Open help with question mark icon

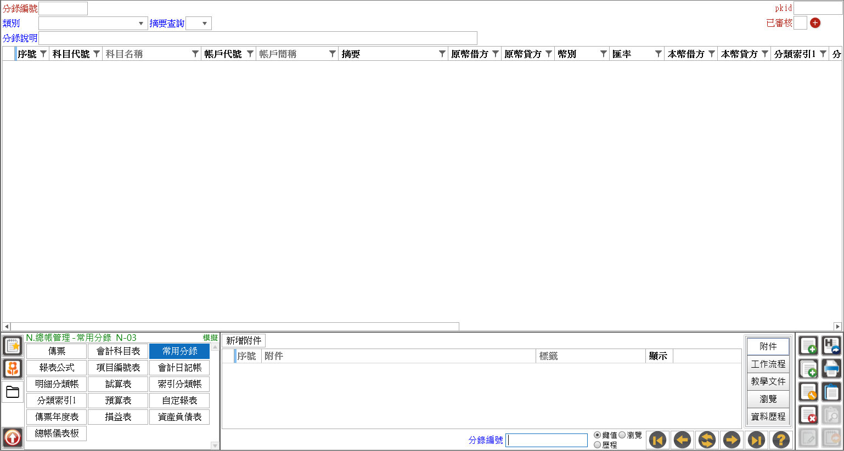click(781, 439)
